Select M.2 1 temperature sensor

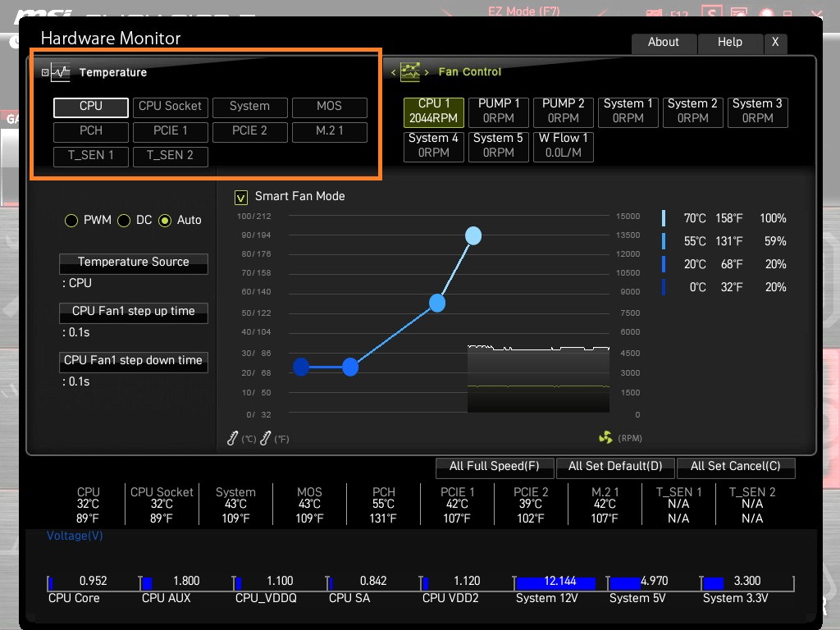pos(330,132)
